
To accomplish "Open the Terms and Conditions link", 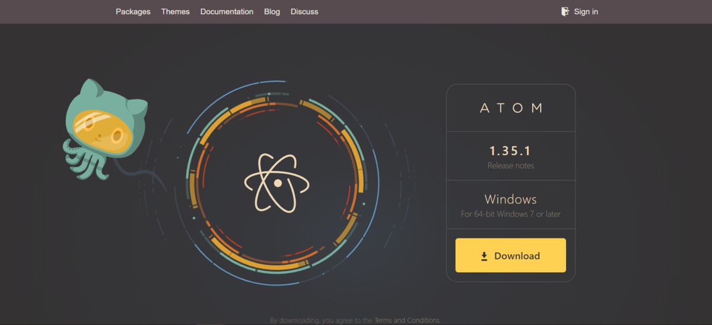I will coord(407,320).
